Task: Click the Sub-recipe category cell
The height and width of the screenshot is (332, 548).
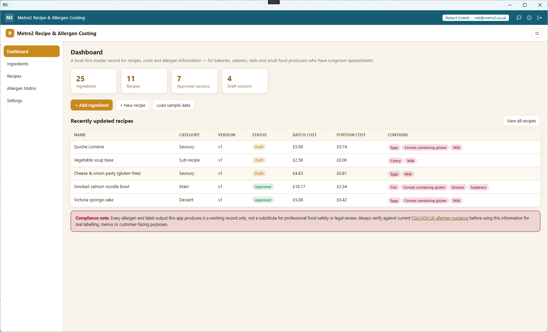Action: pos(189,160)
